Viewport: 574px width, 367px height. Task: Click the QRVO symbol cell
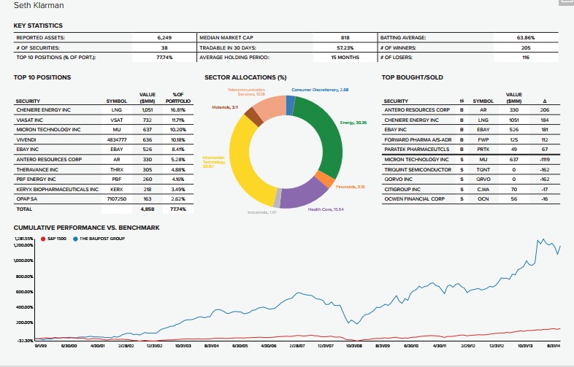coord(483,179)
